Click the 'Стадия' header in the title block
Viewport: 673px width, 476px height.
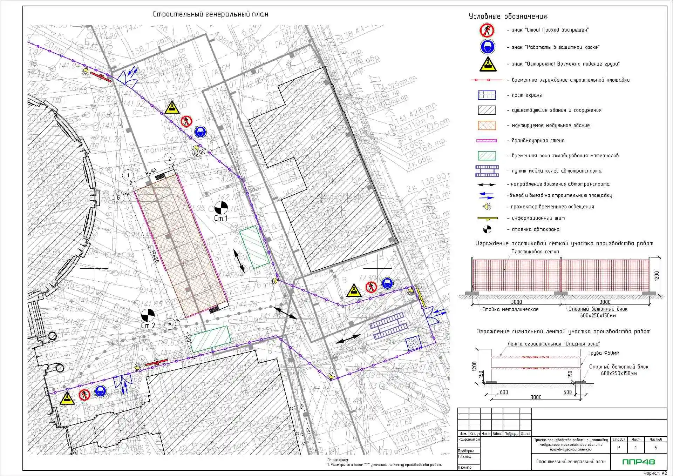[619, 439]
